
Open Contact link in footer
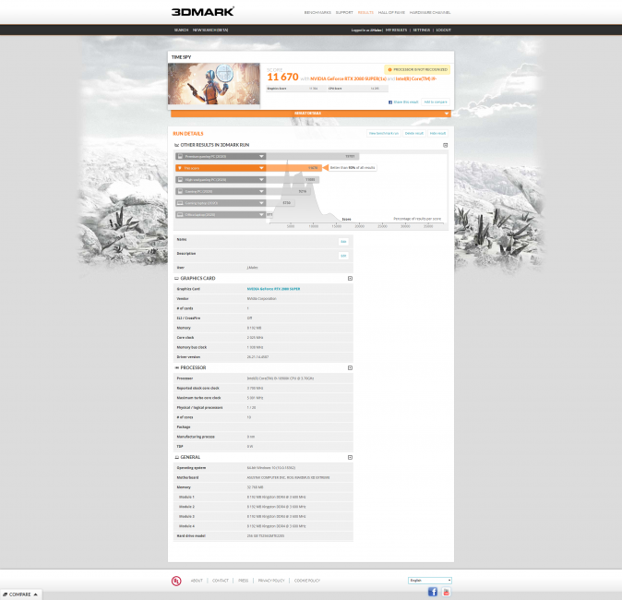point(221,581)
